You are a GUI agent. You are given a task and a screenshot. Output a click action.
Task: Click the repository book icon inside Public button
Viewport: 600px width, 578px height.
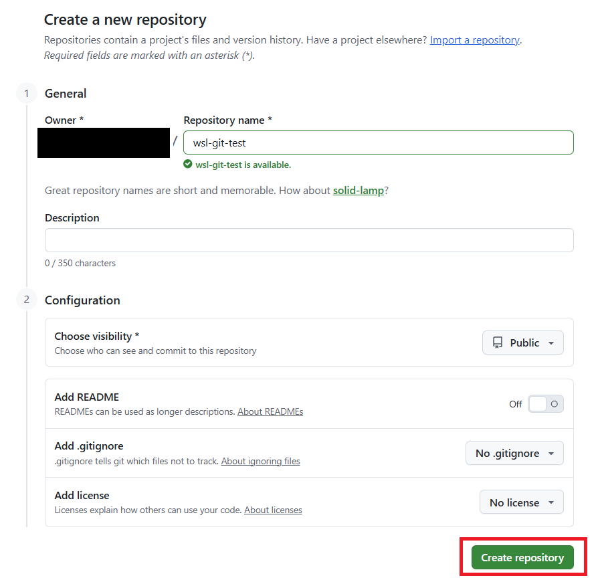tap(498, 342)
